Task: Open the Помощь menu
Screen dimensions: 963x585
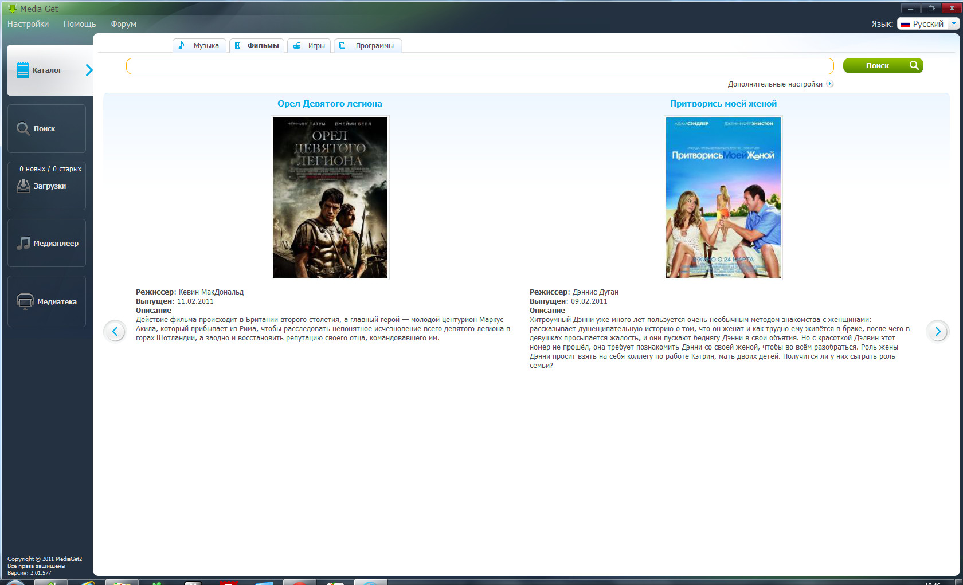Action: (80, 24)
